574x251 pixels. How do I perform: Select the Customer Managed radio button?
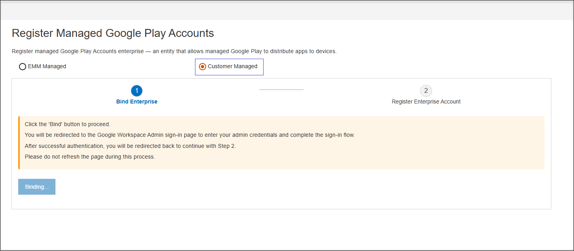coord(203,67)
